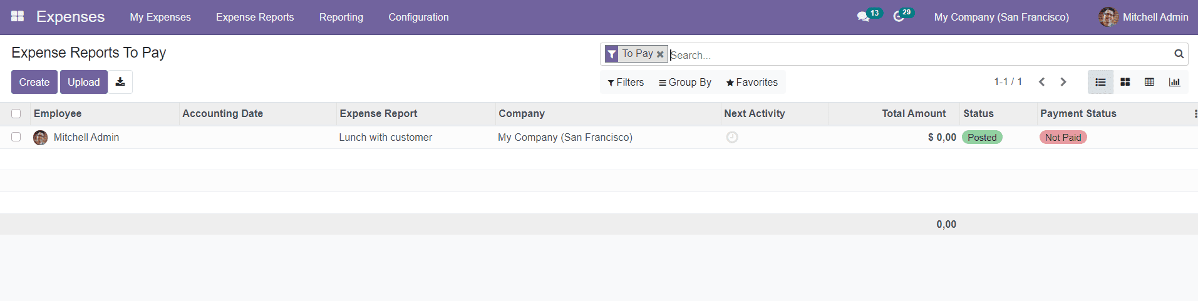Click the Not Paid payment status badge
1198x301 pixels.
(x=1063, y=138)
